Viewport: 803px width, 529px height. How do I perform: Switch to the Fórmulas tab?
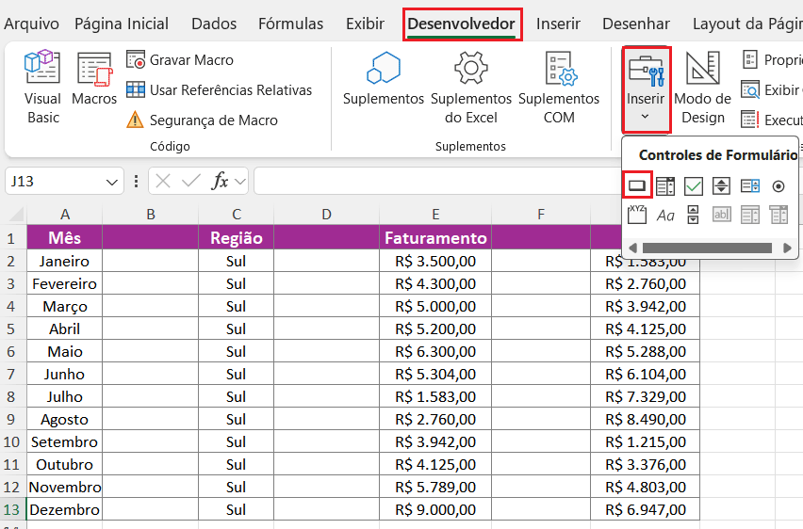click(x=290, y=24)
